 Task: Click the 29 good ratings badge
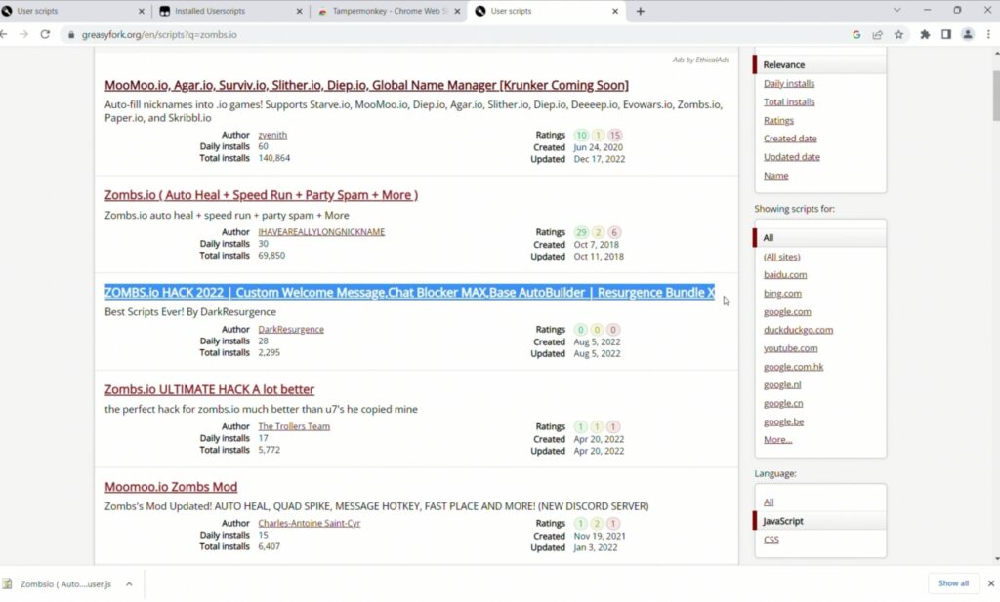(x=581, y=232)
